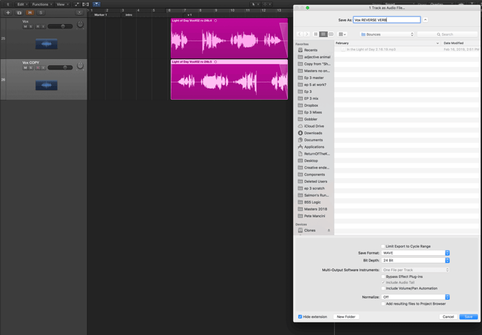
Task: Click the Vox COPY track pan knob
Action: [80, 65]
